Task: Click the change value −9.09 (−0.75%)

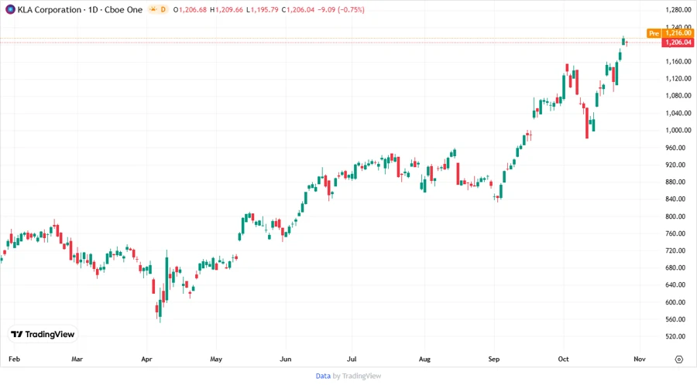Action: pyautogui.click(x=341, y=10)
